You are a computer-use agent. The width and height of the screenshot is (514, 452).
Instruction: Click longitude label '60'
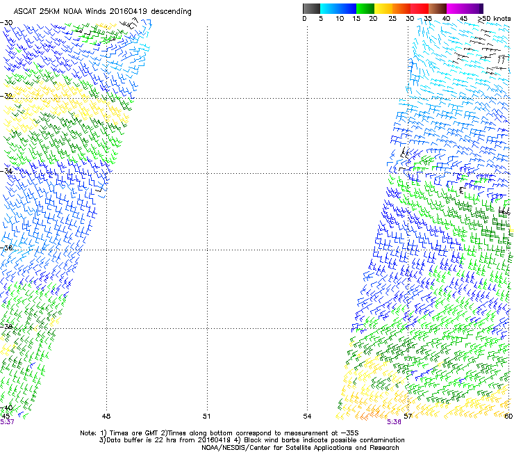pyautogui.click(x=508, y=417)
